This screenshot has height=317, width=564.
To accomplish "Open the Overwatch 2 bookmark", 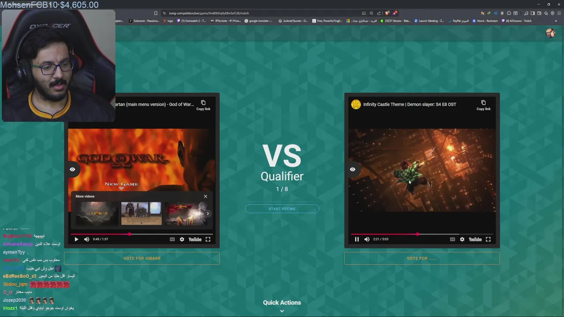I will pos(191,21).
